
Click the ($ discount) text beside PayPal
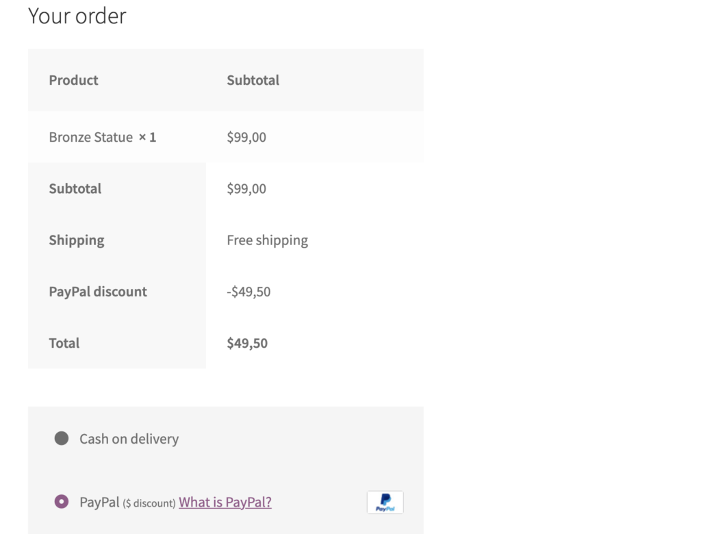click(149, 503)
